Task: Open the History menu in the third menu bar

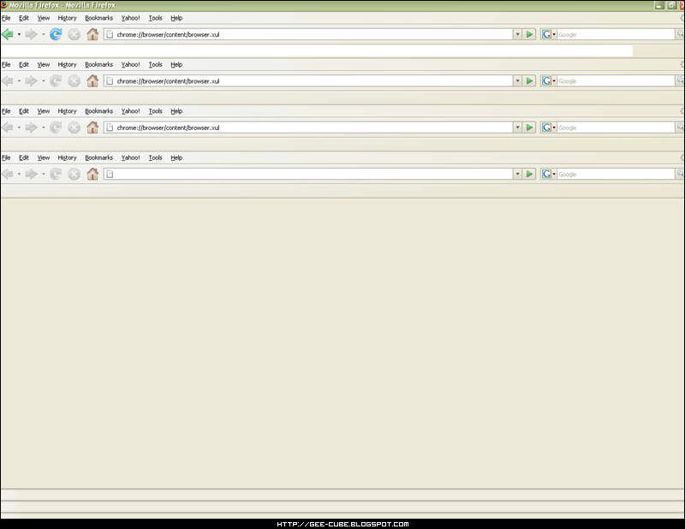Action: pyautogui.click(x=68, y=111)
